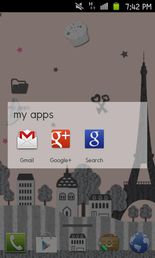Tap the Google+ label text
Image resolution: width=155 pixels, height=258 pixels.
[x=61, y=160]
